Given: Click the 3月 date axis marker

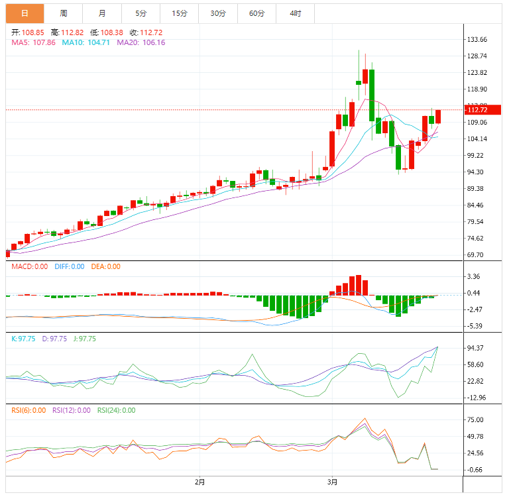Looking at the screenshot, I should pyautogui.click(x=333, y=482).
